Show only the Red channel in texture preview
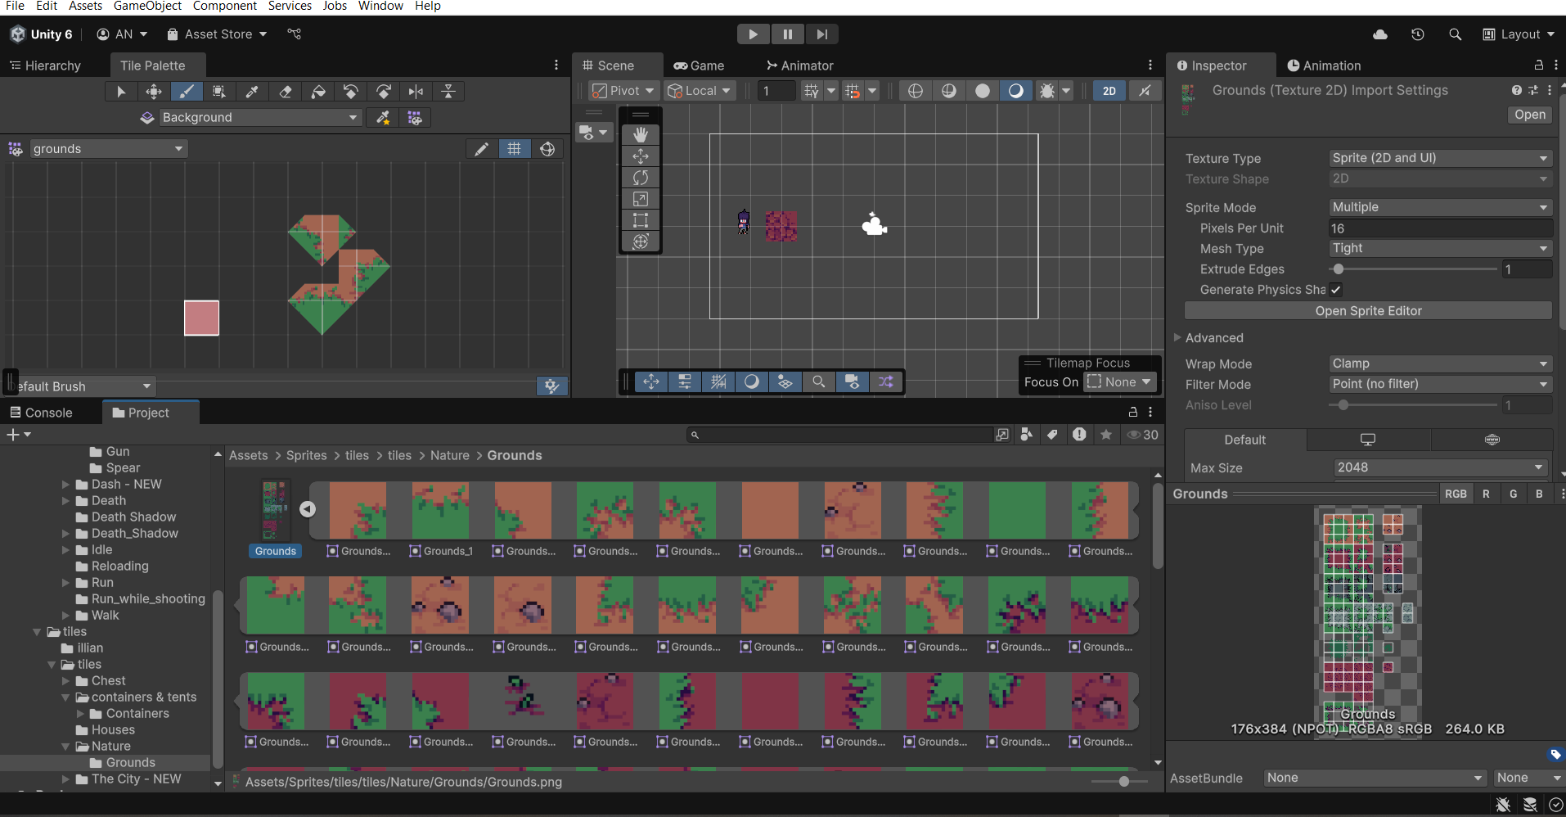This screenshot has width=1566, height=817. click(1487, 494)
